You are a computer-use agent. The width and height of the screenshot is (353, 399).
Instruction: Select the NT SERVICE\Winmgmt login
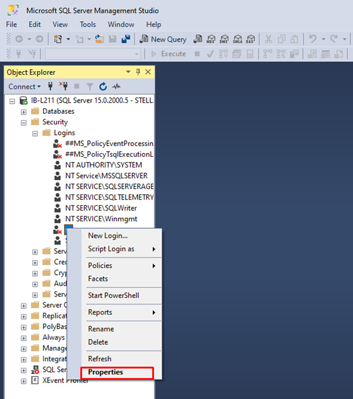coord(101,219)
